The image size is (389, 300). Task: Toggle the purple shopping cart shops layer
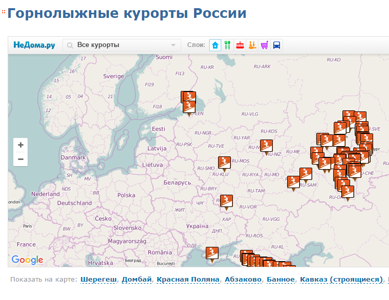pyautogui.click(x=265, y=45)
